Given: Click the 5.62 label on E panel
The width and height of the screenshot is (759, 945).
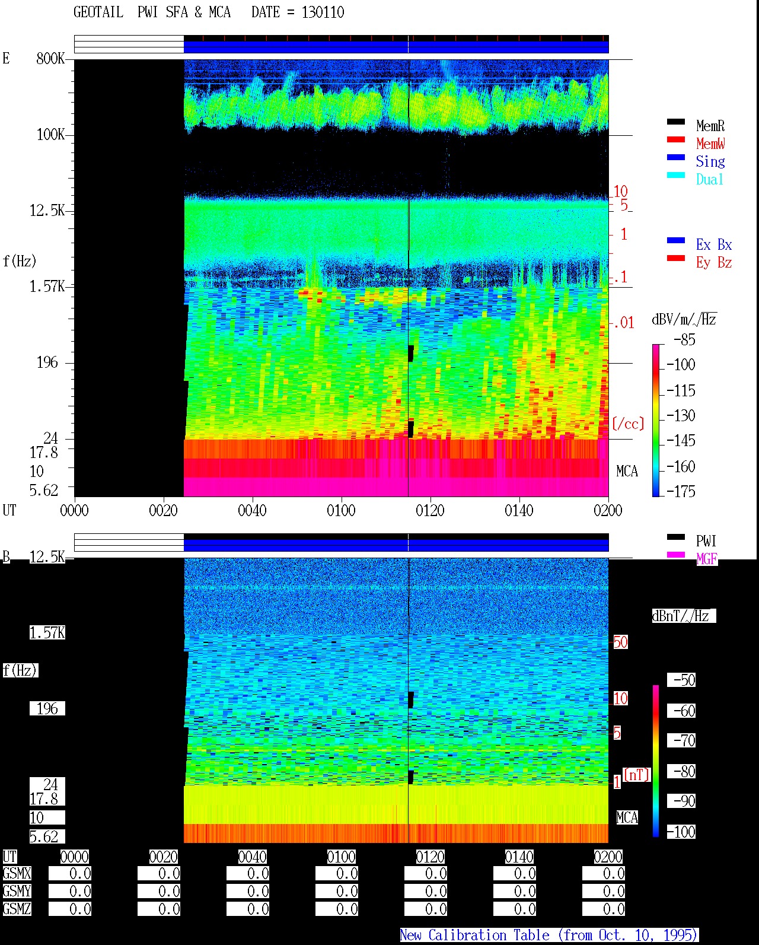Looking at the screenshot, I should click(44, 490).
